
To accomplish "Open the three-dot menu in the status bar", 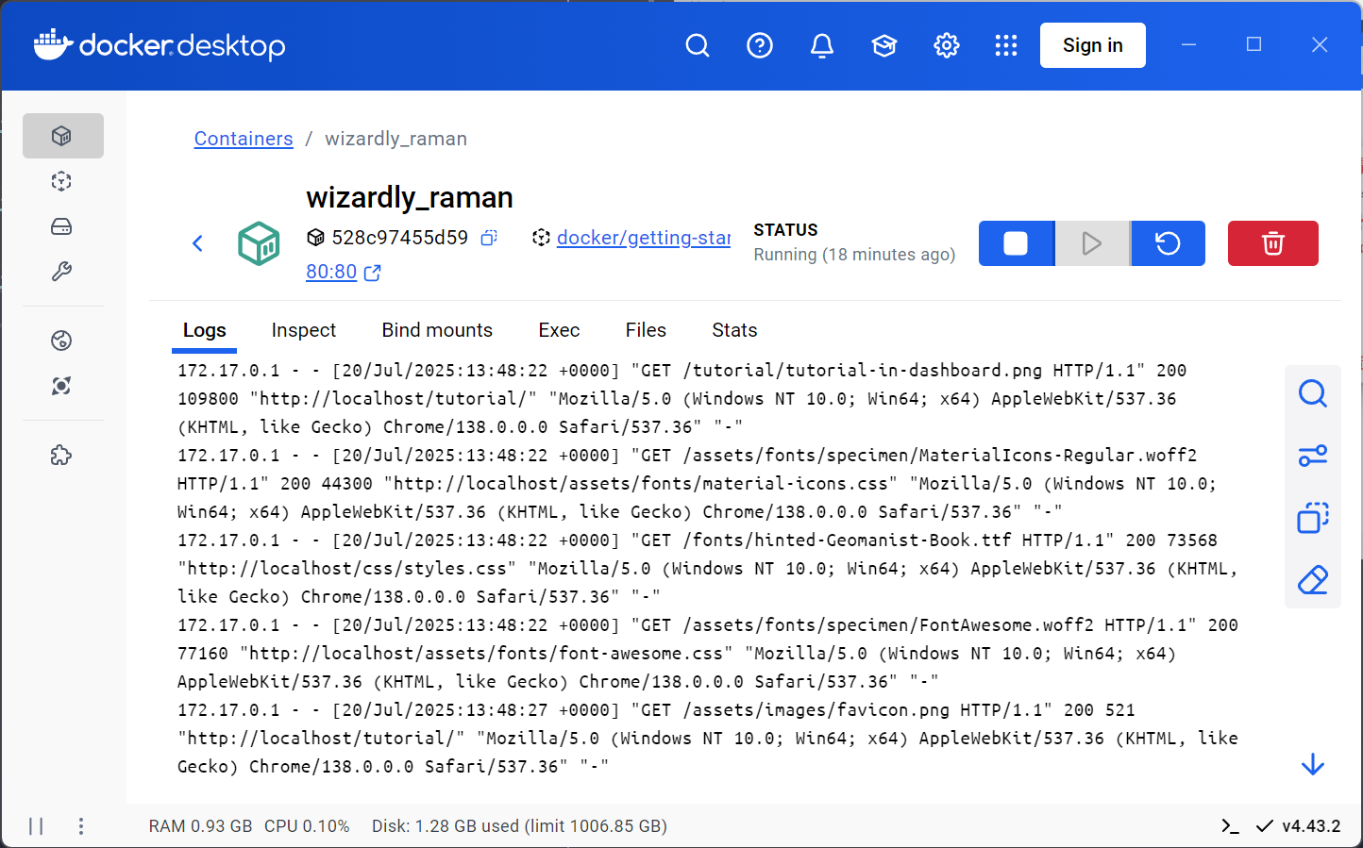I will coord(81,825).
